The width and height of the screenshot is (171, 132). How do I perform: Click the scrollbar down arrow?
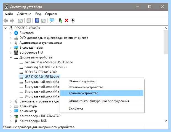[x=166, y=121]
